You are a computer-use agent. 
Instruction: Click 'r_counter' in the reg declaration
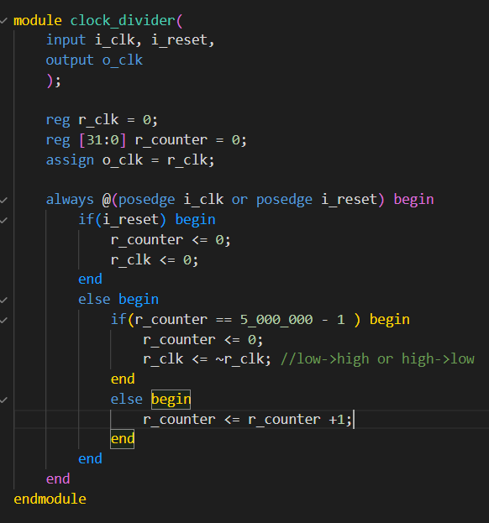coord(171,140)
